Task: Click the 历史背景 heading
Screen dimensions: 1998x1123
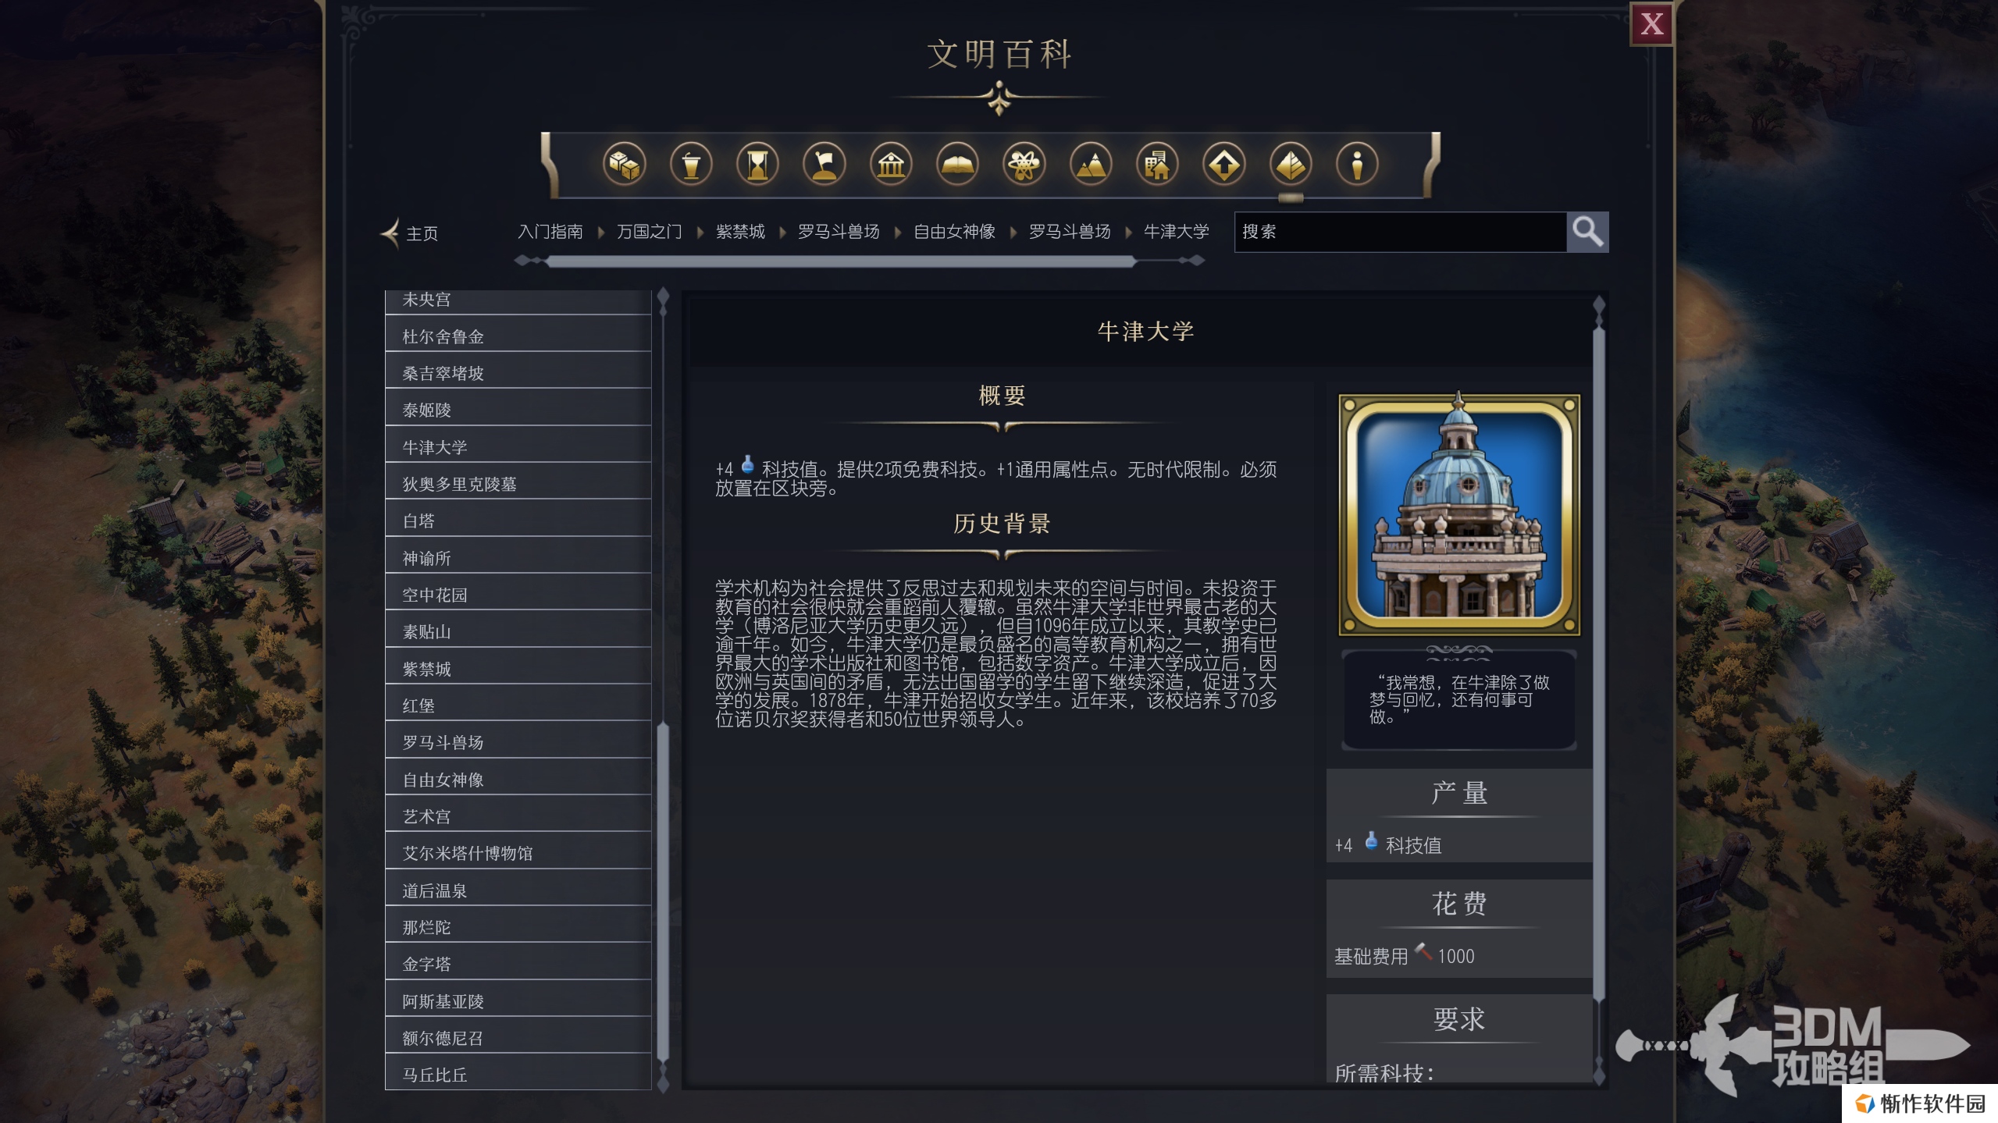Action: tap(1002, 524)
